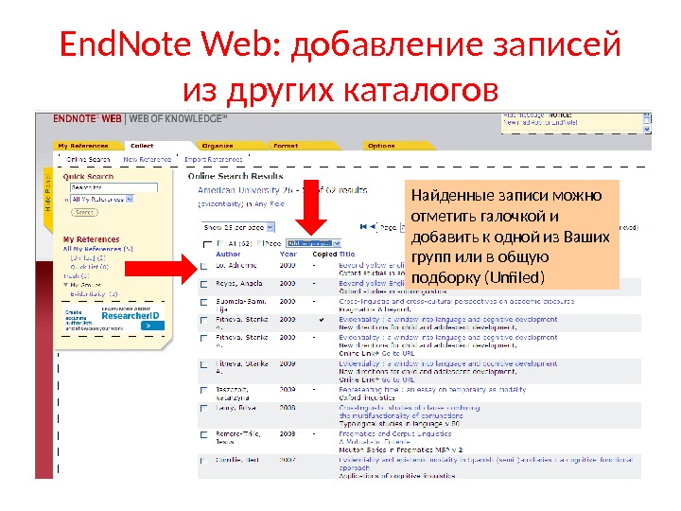681x511 pixels.
Task: Open the Quick List in sidebar
Action: pos(90,267)
